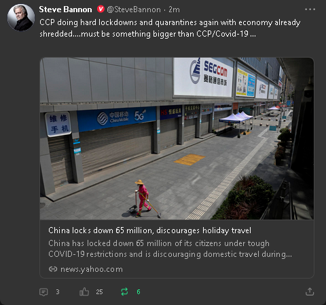326x305 pixels.
Task: Expand truncated post text ellipsis
Action: pyautogui.click(x=253, y=35)
